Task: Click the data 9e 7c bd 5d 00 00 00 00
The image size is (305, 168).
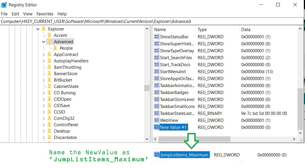Action: point(264,113)
